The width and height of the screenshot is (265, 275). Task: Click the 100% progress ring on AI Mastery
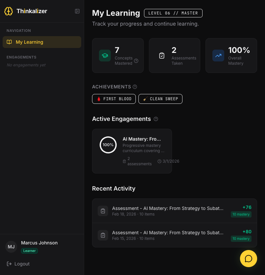coord(108,145)
